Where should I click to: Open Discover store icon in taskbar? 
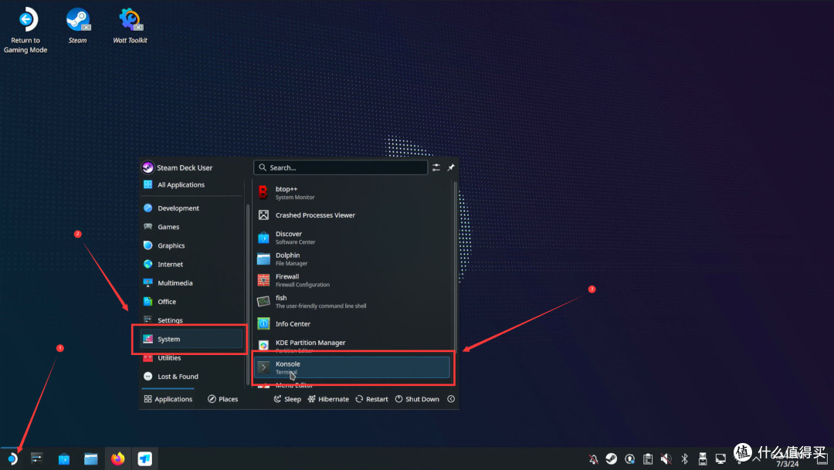(x=64, y=458)
